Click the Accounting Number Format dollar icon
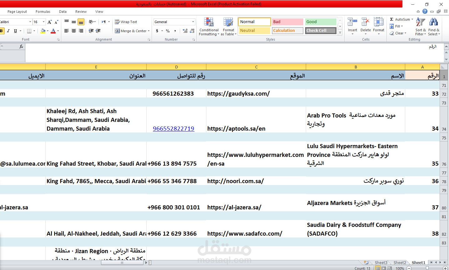 click(157, 31)
